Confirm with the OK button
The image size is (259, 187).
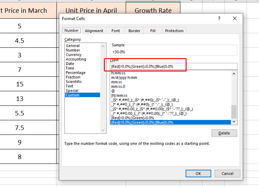coord(198,173)
